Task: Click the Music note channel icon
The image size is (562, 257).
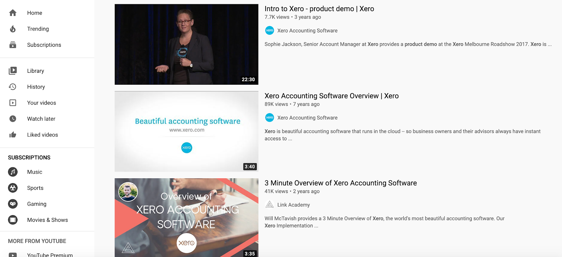Action: pyautogui.click(x=13, y=172)
